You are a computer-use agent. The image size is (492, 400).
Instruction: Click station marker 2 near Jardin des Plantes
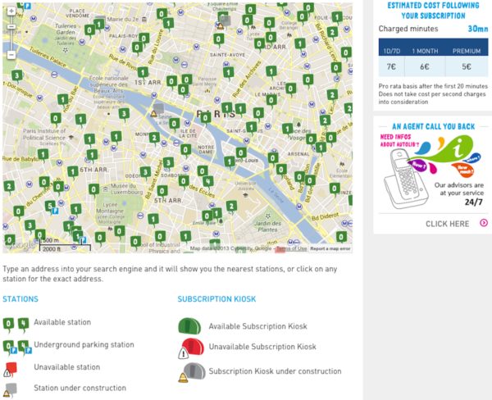click(231, 207)
